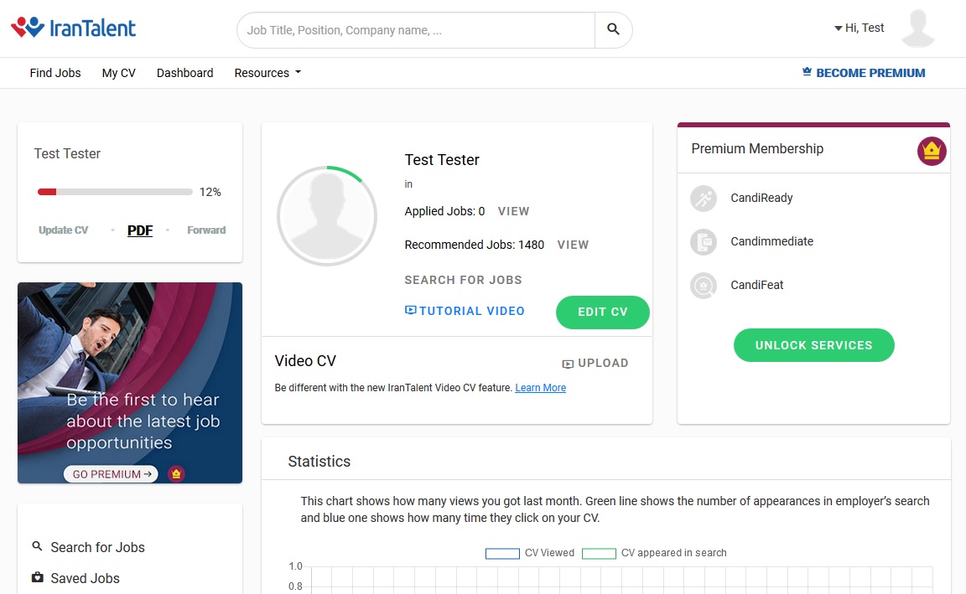Click the CandiReady service icon
Image resolution: width=966 pixels, height=594 pixels.
703,199
